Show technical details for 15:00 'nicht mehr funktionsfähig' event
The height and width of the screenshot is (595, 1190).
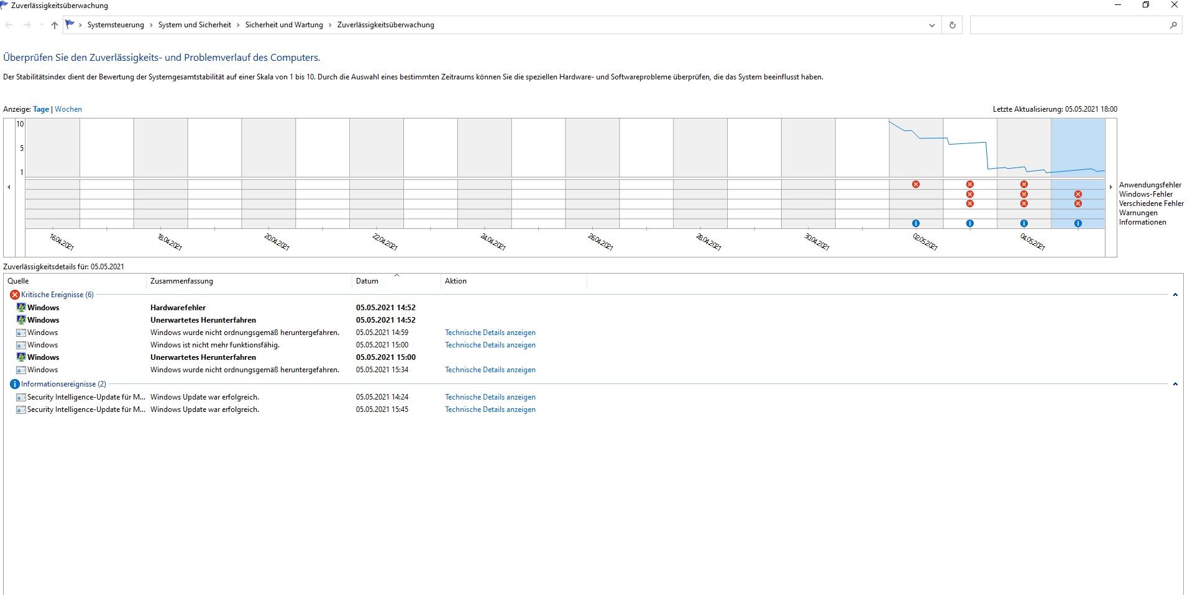click(490, 345)
